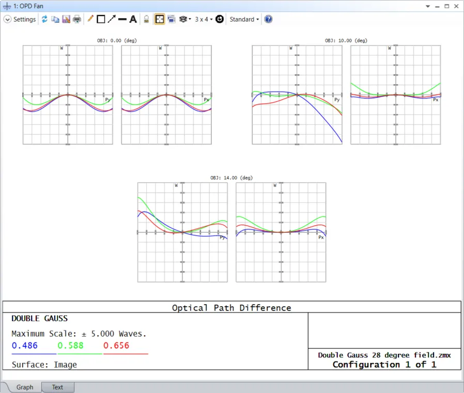Print the OPD Fan window

[77, 19]
